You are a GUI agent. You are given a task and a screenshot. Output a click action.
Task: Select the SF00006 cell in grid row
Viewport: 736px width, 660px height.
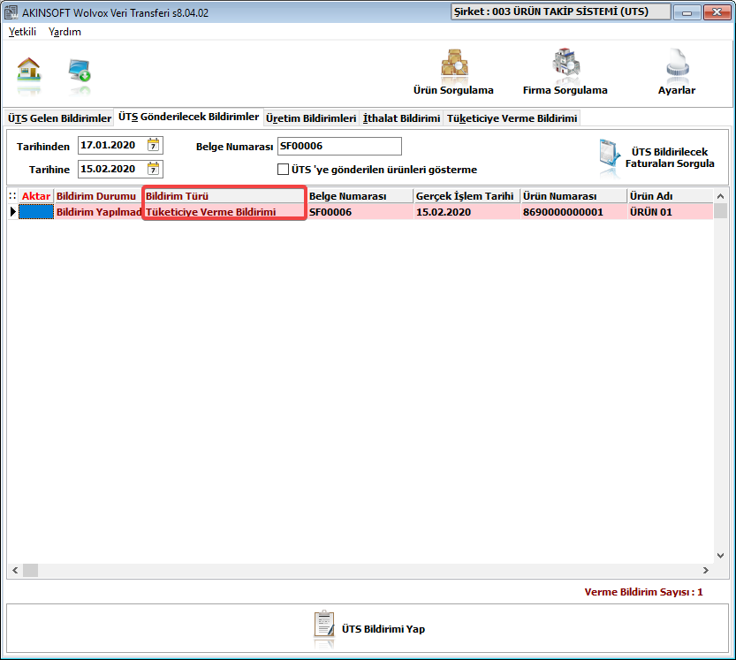coord(360,212)
